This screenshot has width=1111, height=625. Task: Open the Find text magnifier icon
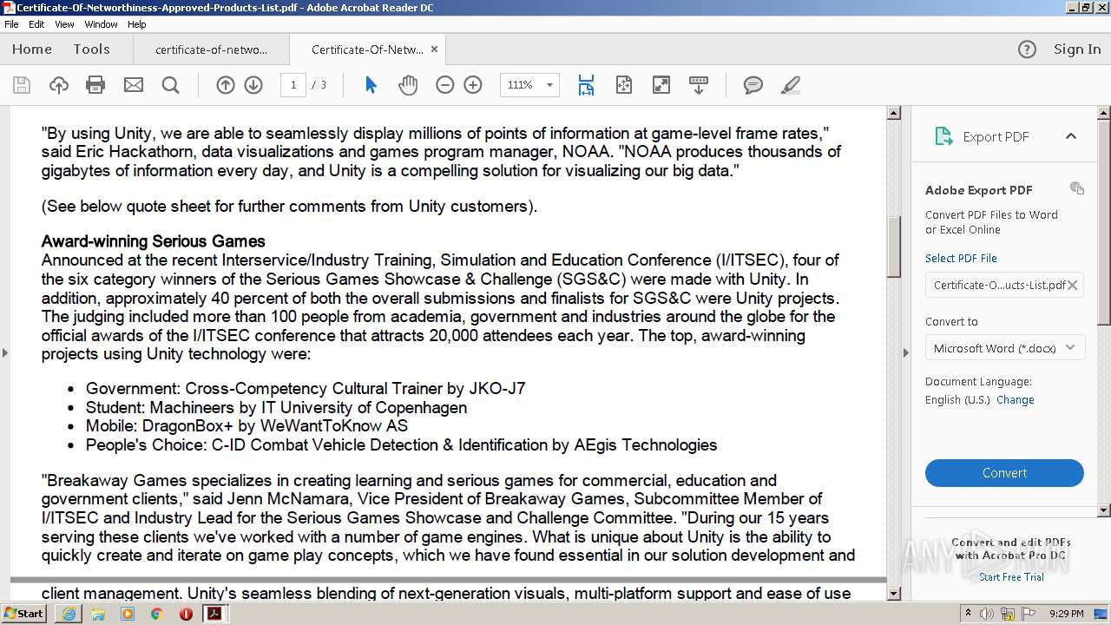[171, 85]
